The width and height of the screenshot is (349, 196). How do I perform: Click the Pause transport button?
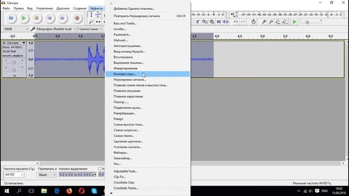11,18
